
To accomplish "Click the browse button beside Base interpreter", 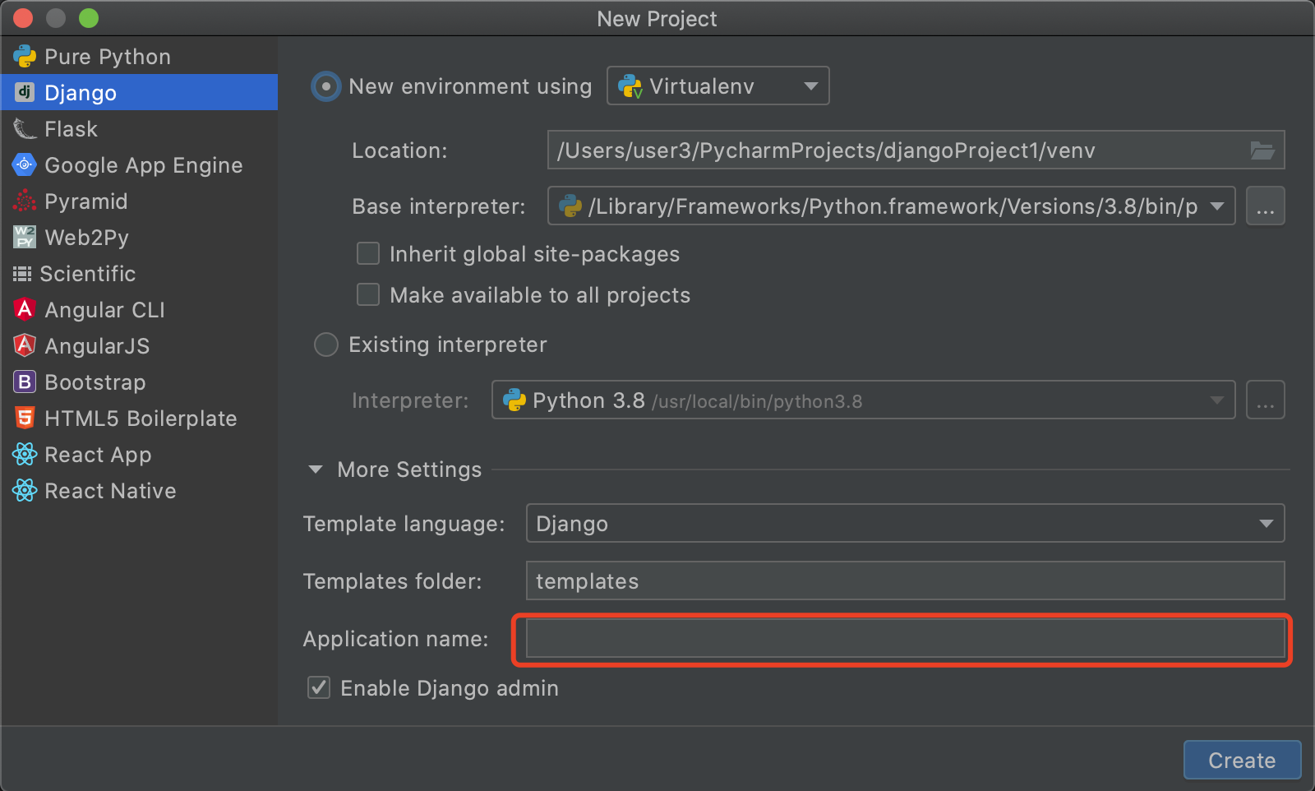I will (1265, 206).
